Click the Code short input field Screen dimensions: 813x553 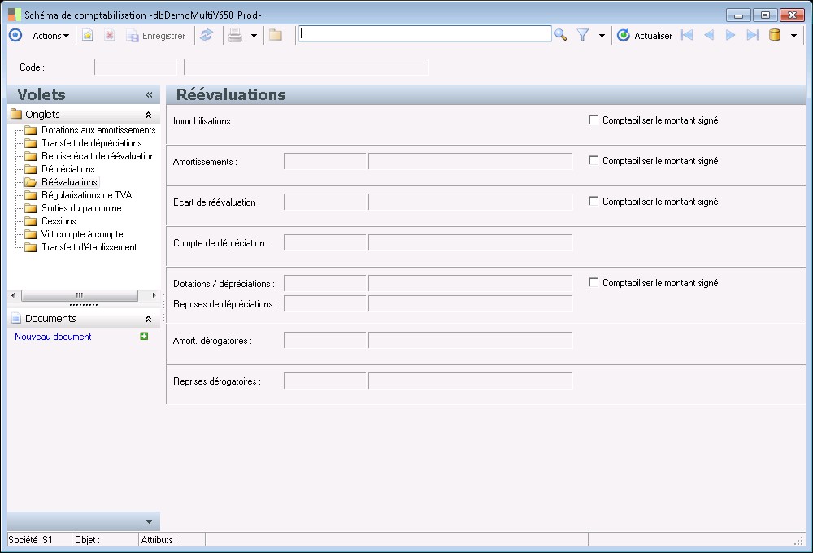click(x=135, y=67)
